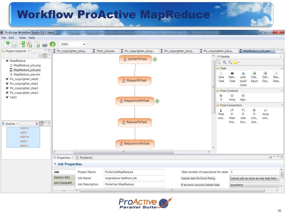Switch to the Test1_job.pws editor tab

[105, 51]
